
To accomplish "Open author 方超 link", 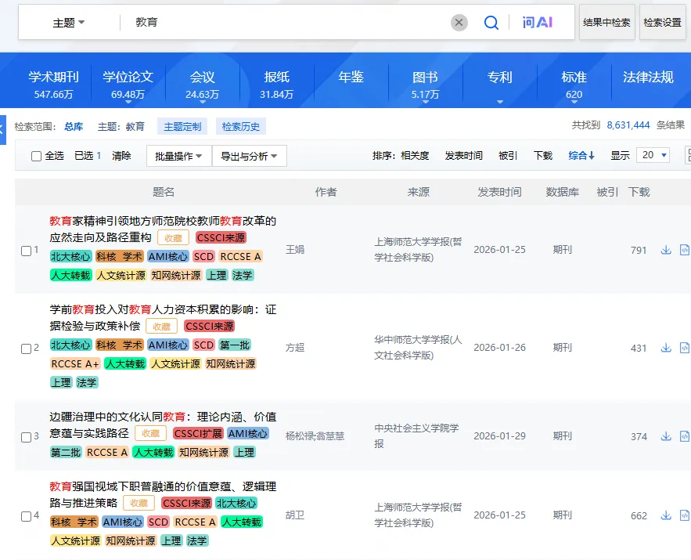I will [x=295, y=348].
